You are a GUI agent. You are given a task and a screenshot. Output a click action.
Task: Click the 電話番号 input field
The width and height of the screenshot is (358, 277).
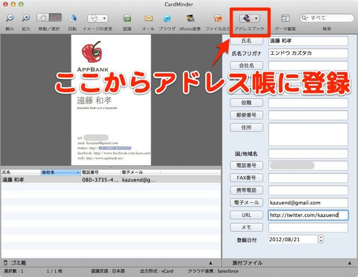coord(308,165)
